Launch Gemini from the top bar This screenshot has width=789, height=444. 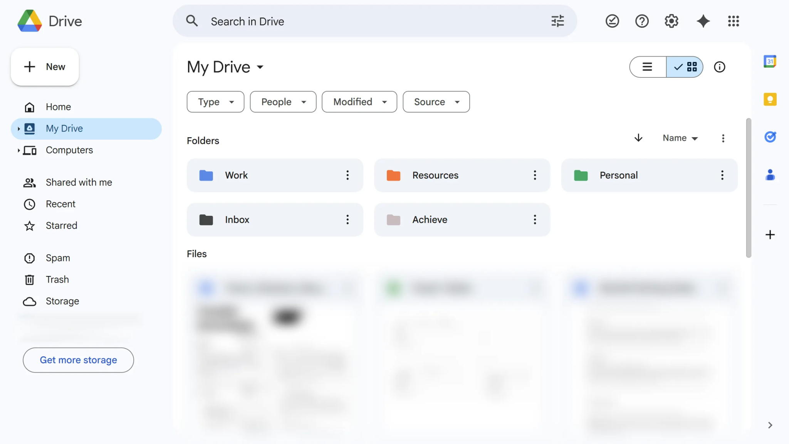[x=703, y=21]
